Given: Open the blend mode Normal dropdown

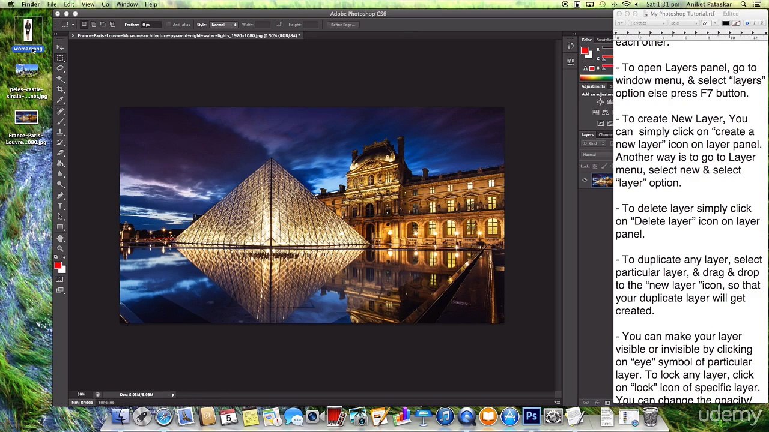Looking at the screenshot, I should click(x=596, y=155).
